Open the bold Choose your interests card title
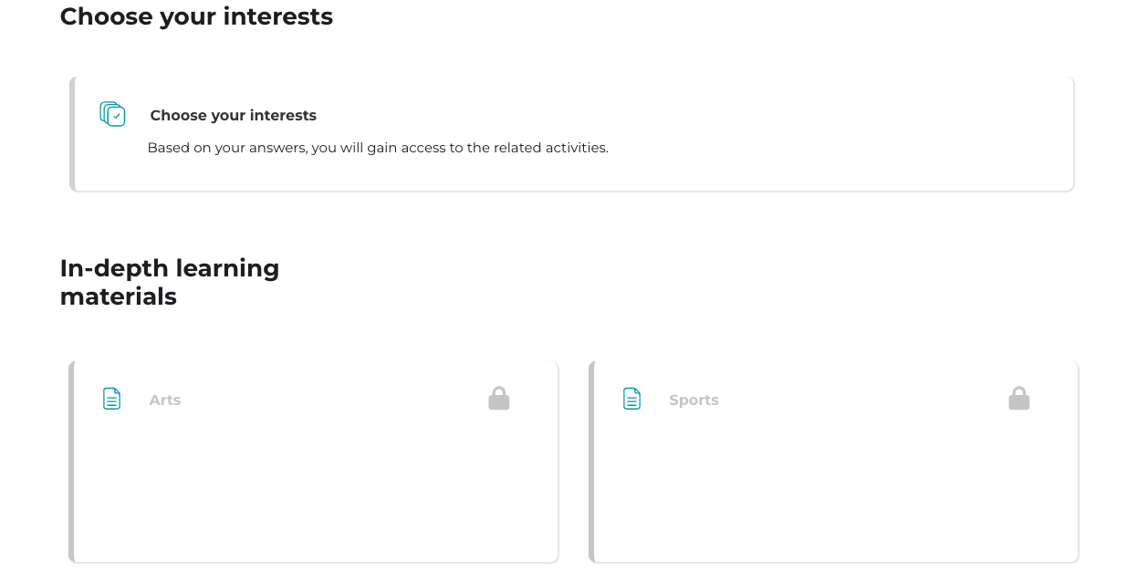The width and height of the screenshot is (1148, 572). point(234,116)
